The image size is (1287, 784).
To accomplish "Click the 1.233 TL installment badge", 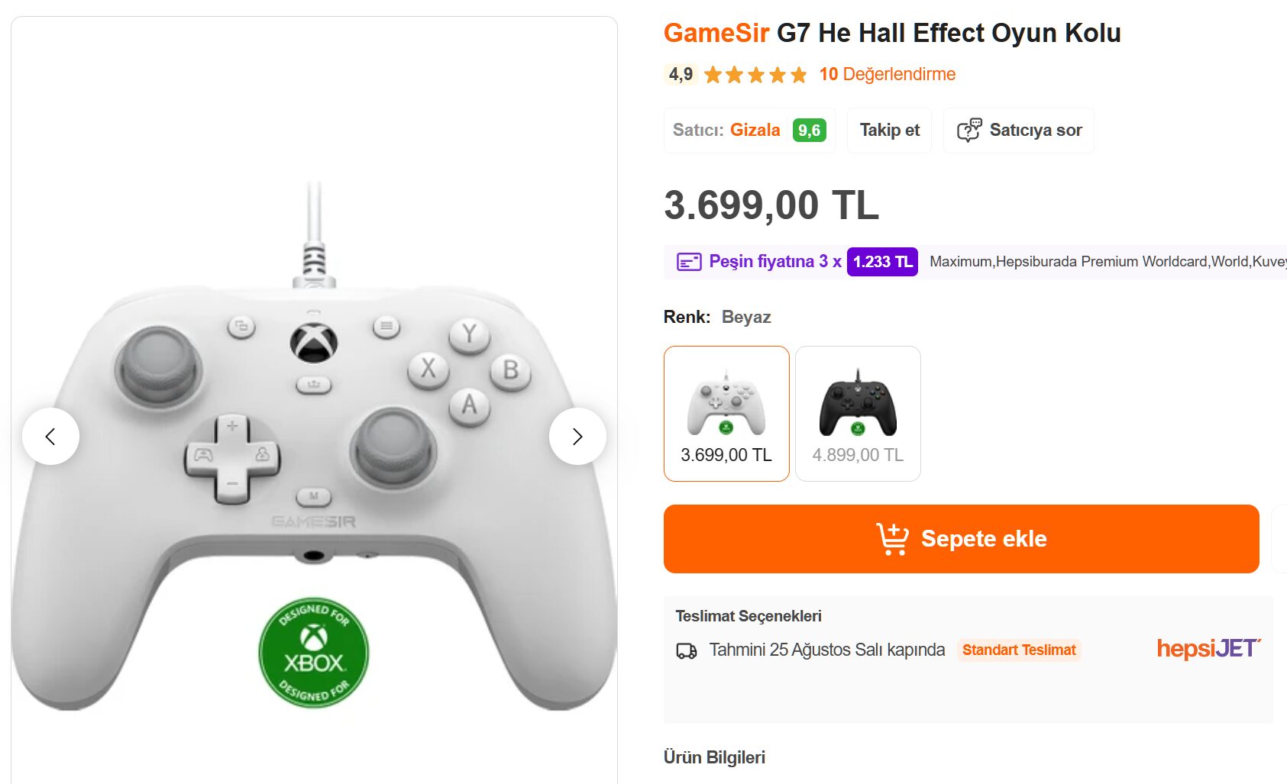I will coord(882,262).
